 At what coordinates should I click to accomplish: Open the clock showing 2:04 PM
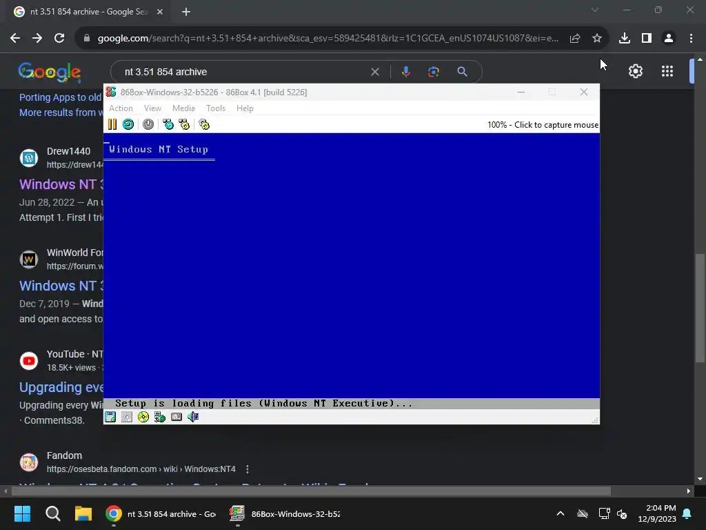point(657,513)
